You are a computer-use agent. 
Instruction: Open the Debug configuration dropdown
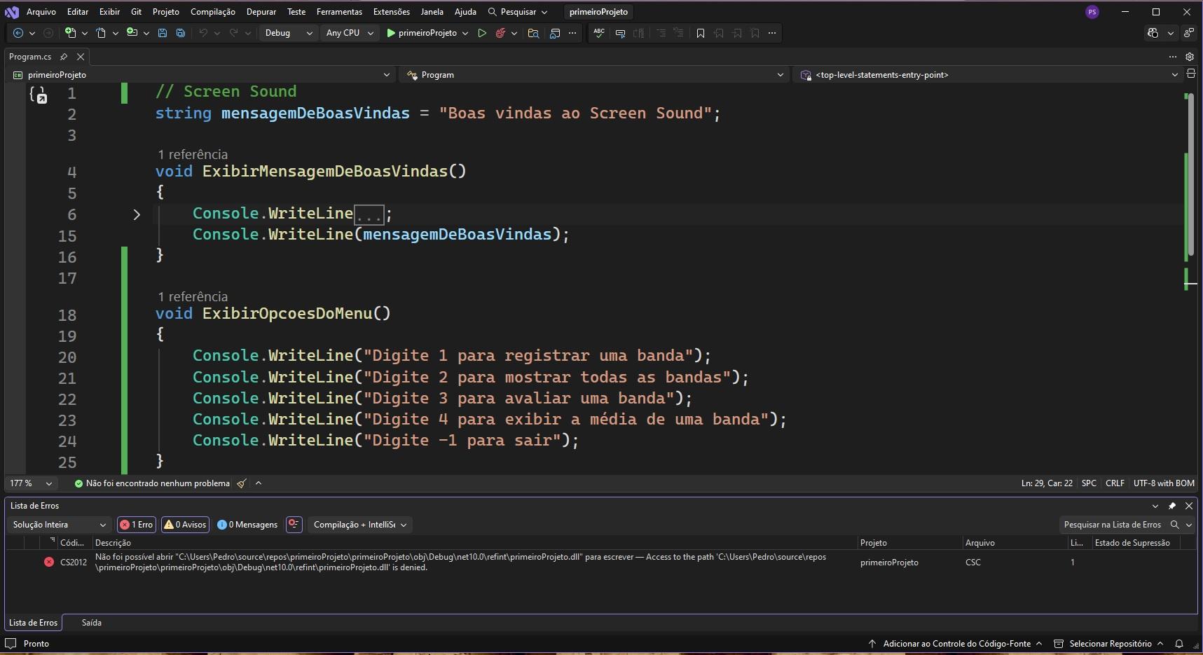click(288, 33)
